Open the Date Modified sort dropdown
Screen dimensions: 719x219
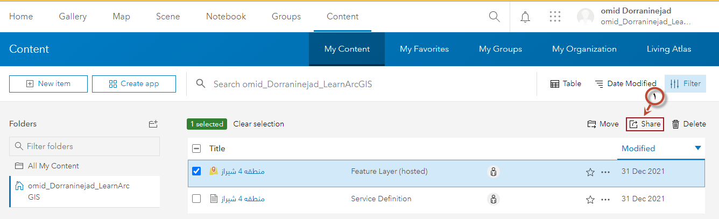(x=625, y=83)
